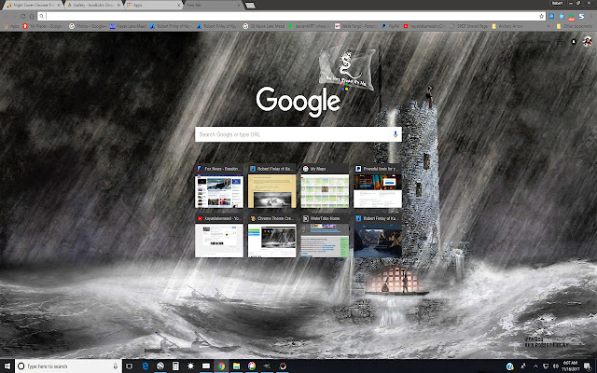The height and width of the screenshot is (373, 597).
Task: Open a new tab with the plus button
Action: (250, 6)
